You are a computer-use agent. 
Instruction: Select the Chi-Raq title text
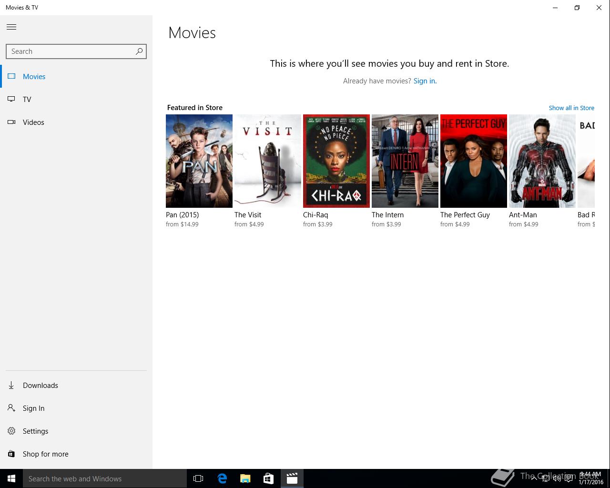click(315, 215)
